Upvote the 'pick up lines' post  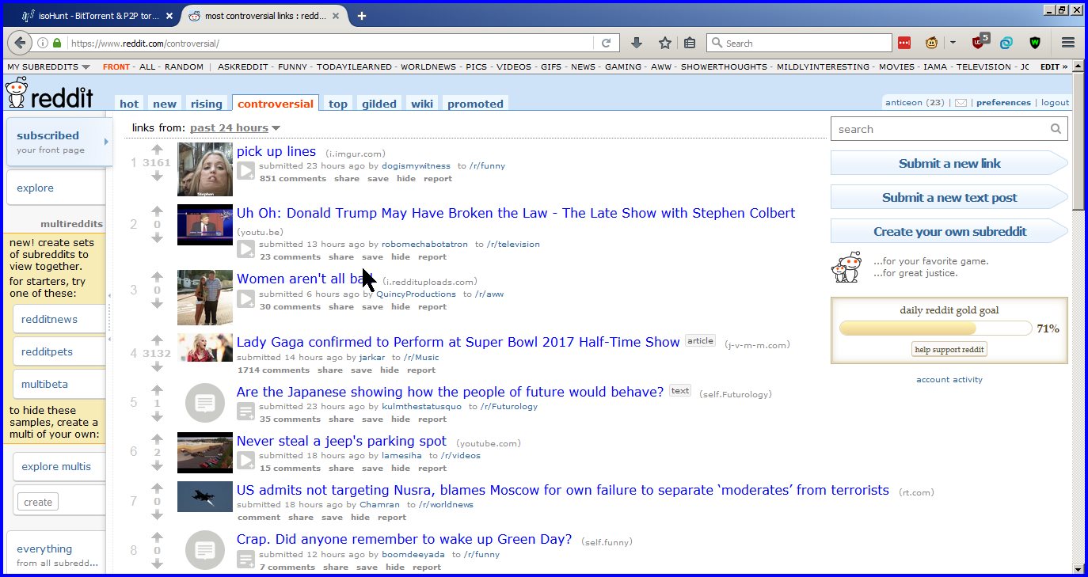coord(157,149)
